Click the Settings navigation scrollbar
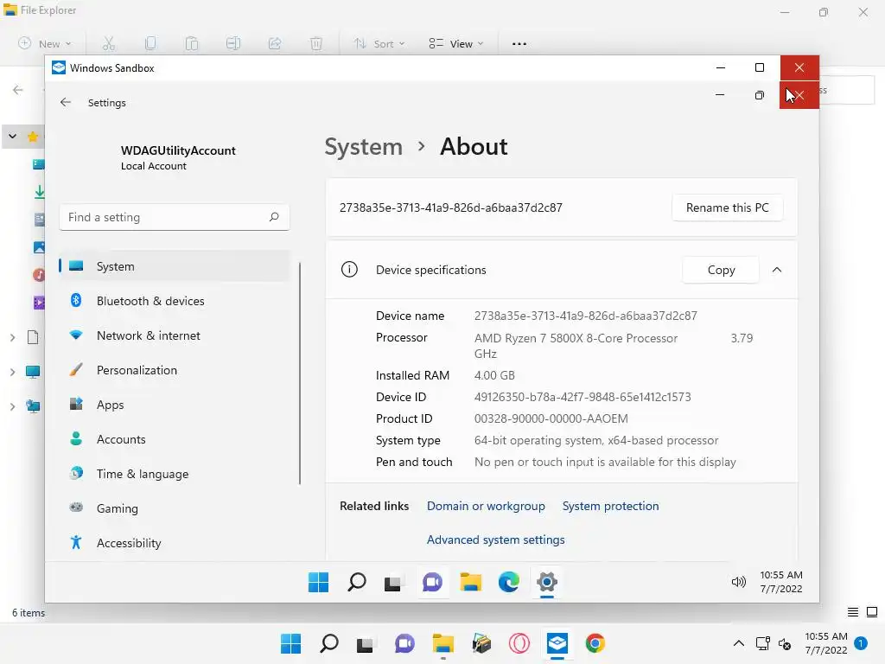 pos(300,373)
